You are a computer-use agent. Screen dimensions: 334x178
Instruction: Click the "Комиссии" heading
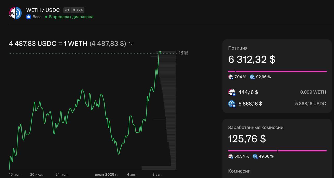(239, 171)
